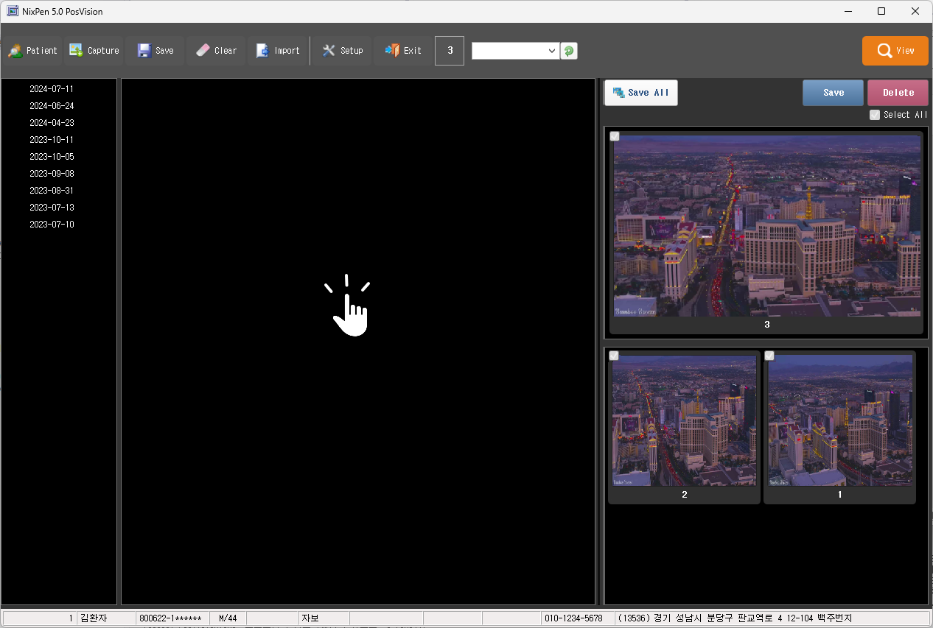Tick the checkbox on thumbnail 1
The image size is (933, 628).
[x=769, y=356]
